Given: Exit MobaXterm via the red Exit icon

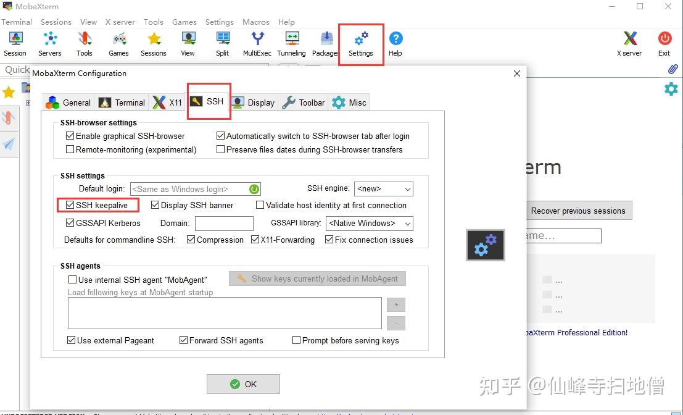Looking at the screenshot, I should pos(664,40).
